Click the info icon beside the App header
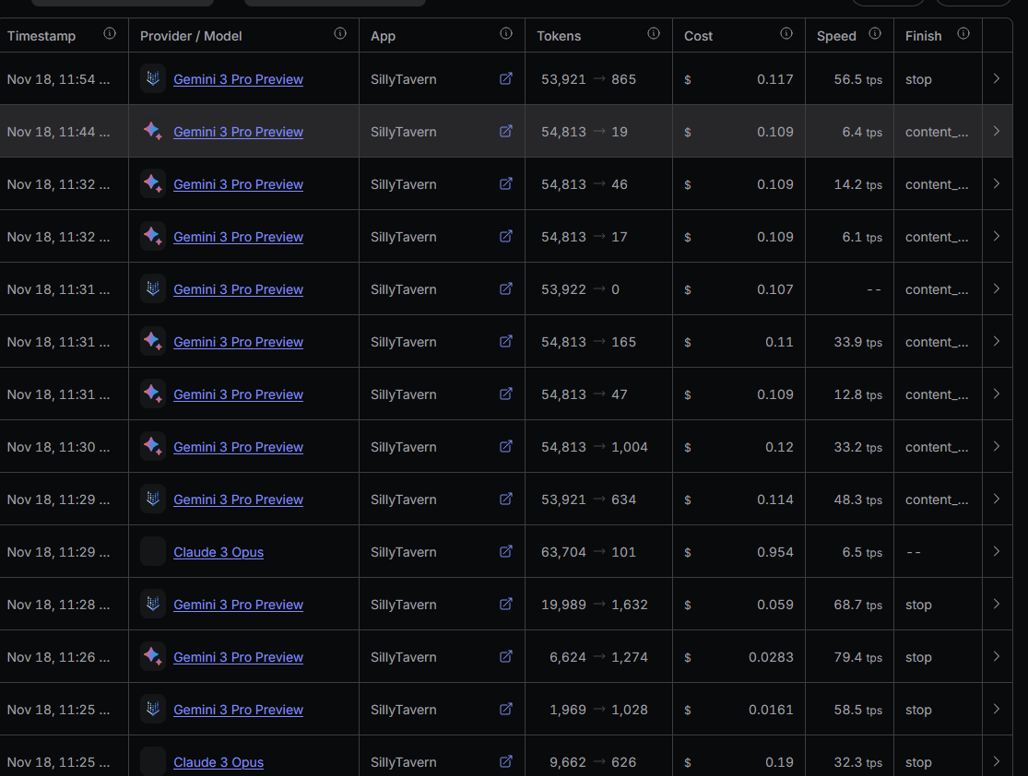1028x776 pixels. [x=505, y=33]
